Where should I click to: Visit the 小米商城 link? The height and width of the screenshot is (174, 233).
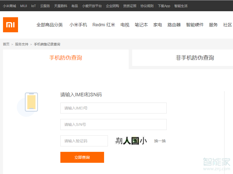pos(10,6)
